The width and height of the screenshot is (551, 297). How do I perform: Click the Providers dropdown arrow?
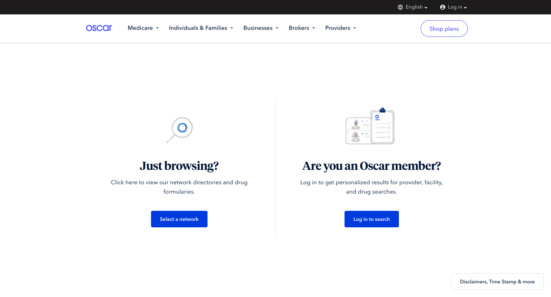point(355,28)
